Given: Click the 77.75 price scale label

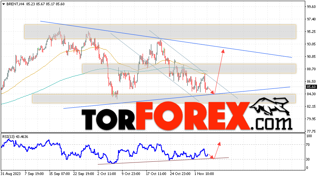Looking at the screenshot, I should [x=311, y=131].
